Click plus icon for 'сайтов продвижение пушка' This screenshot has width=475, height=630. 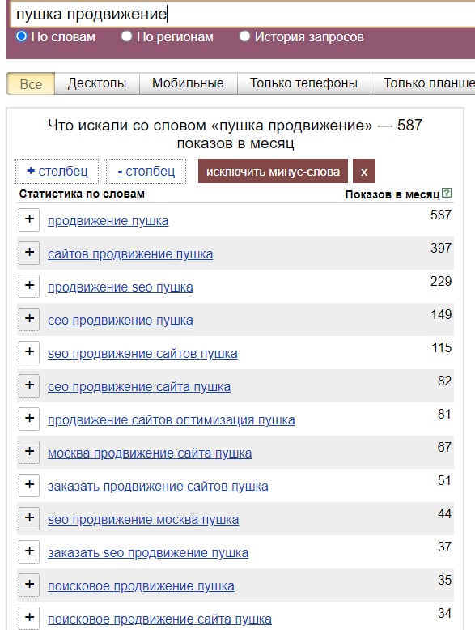pos(29,253)
